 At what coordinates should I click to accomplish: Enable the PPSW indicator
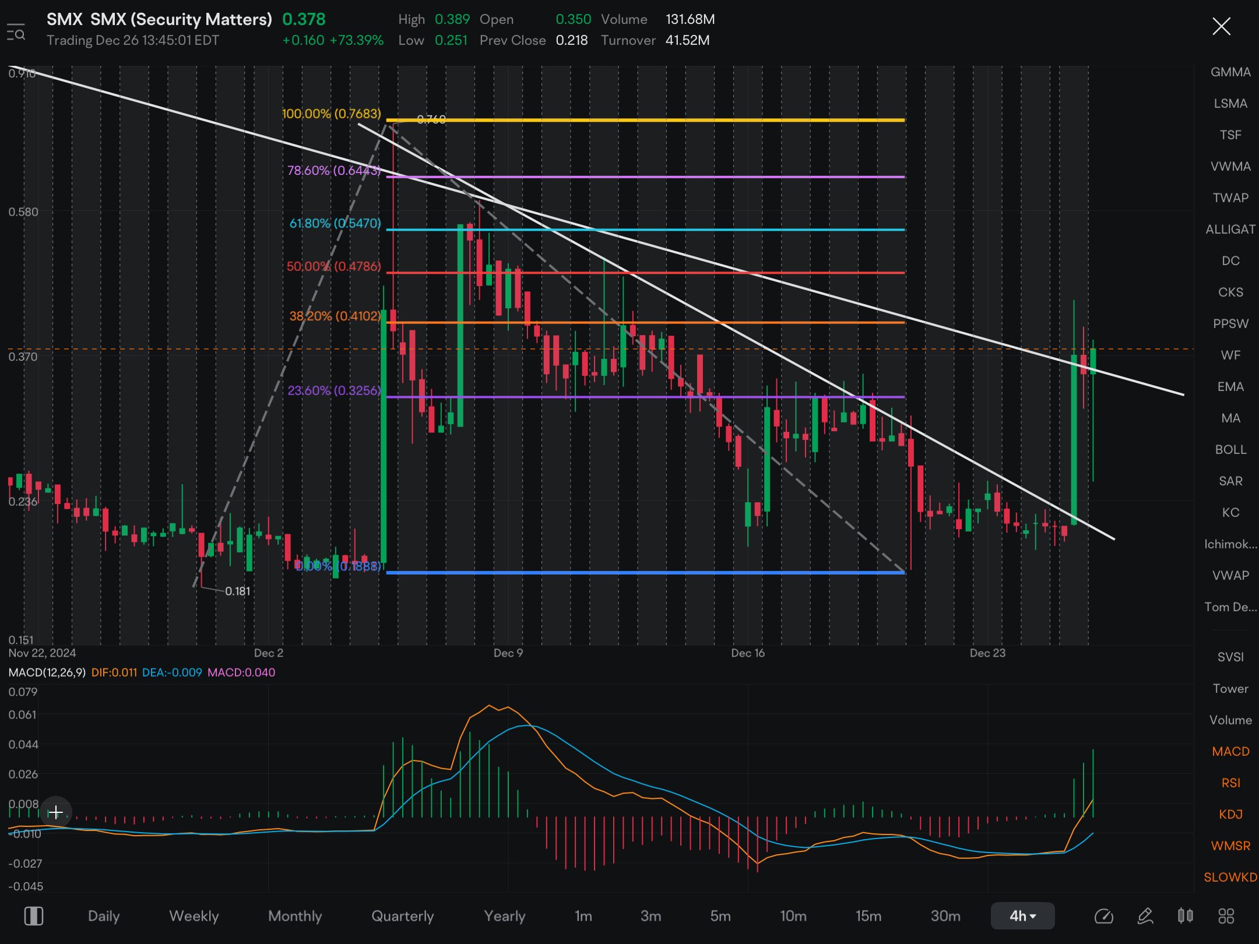click(x=1230, y=323)
